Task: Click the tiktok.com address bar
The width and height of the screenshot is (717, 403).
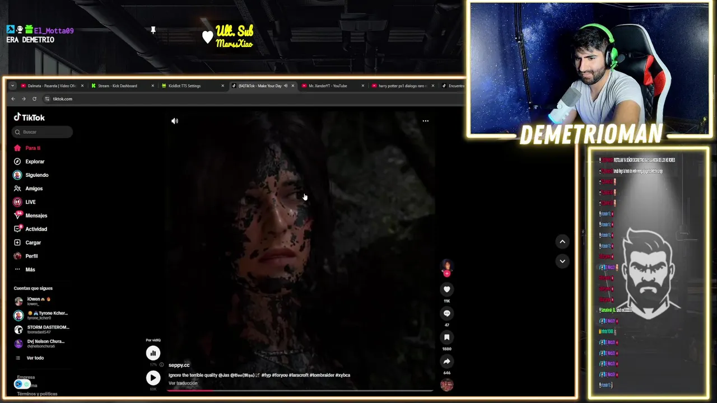Action: pyautogui.click(x=252, y=99)
